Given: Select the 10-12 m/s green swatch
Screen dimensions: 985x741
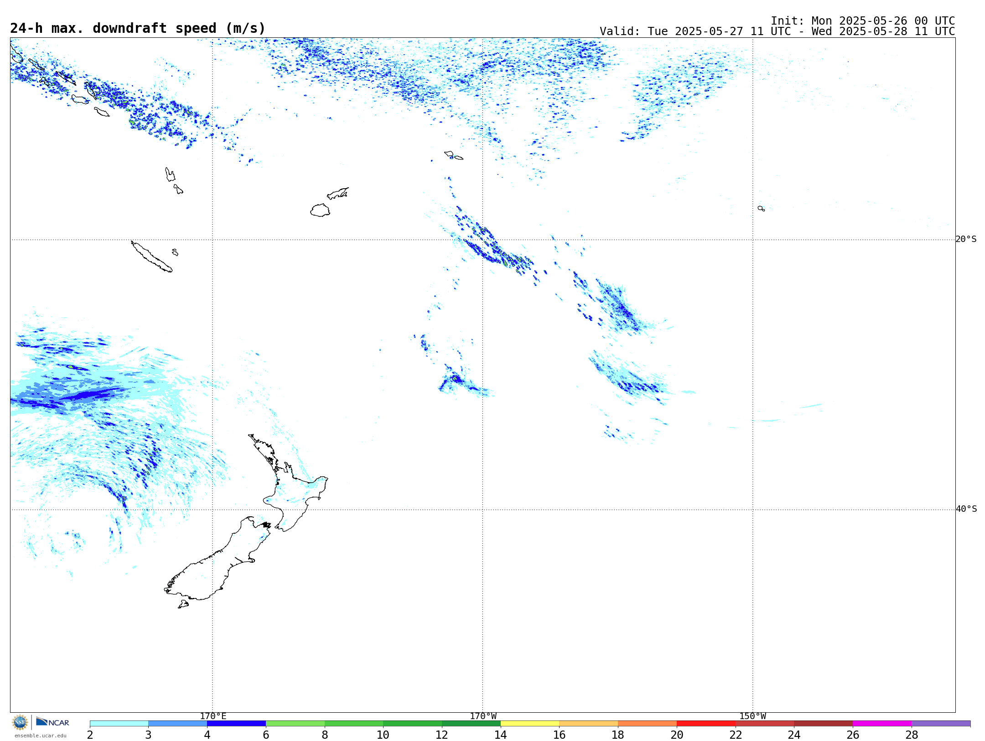Looking at the screenshot, I should tap(412, 724).
